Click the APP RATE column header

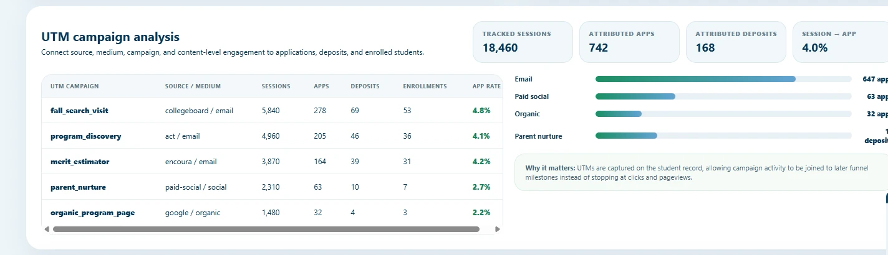tap(486, 86)
